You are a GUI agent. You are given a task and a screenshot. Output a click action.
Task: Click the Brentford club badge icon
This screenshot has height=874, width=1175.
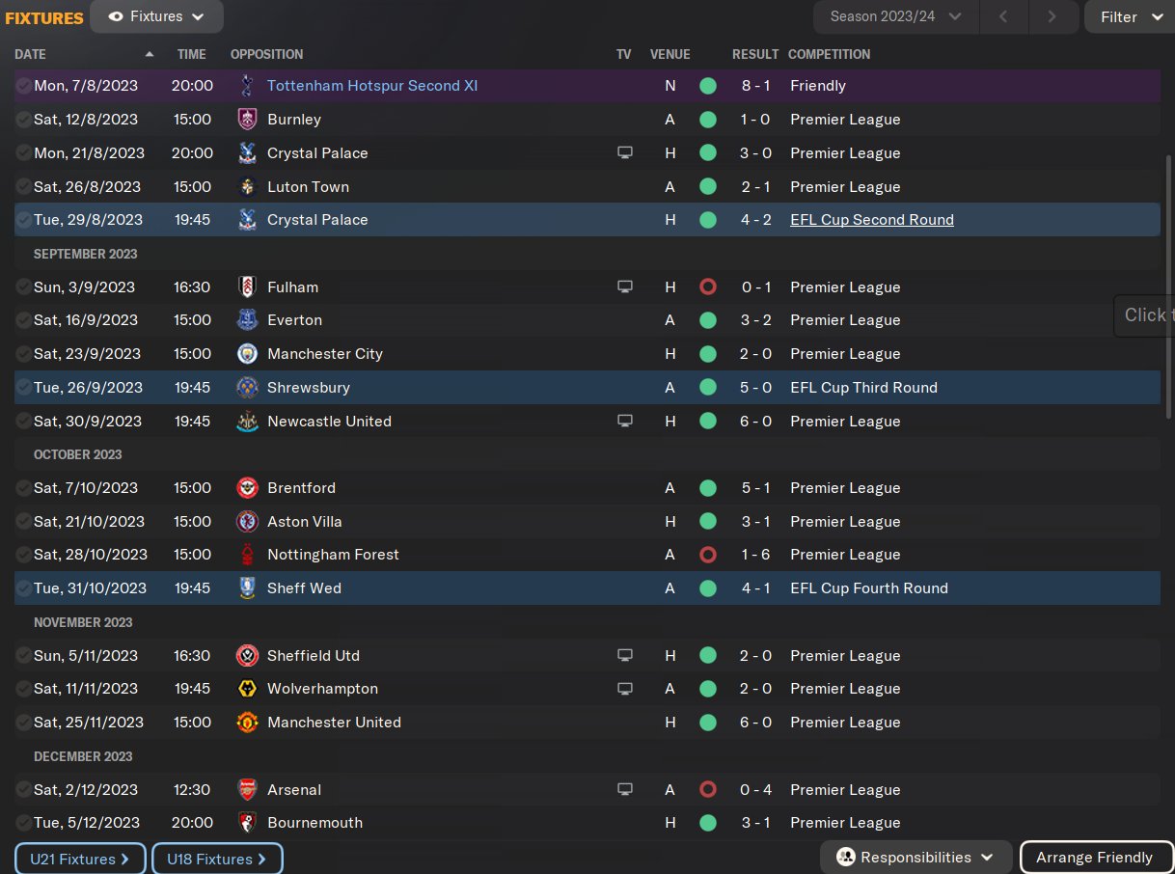pos(247,488)
